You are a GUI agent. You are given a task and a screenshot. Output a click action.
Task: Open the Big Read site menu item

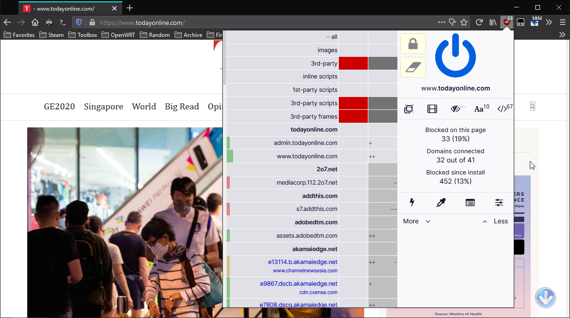pos(182,107)
